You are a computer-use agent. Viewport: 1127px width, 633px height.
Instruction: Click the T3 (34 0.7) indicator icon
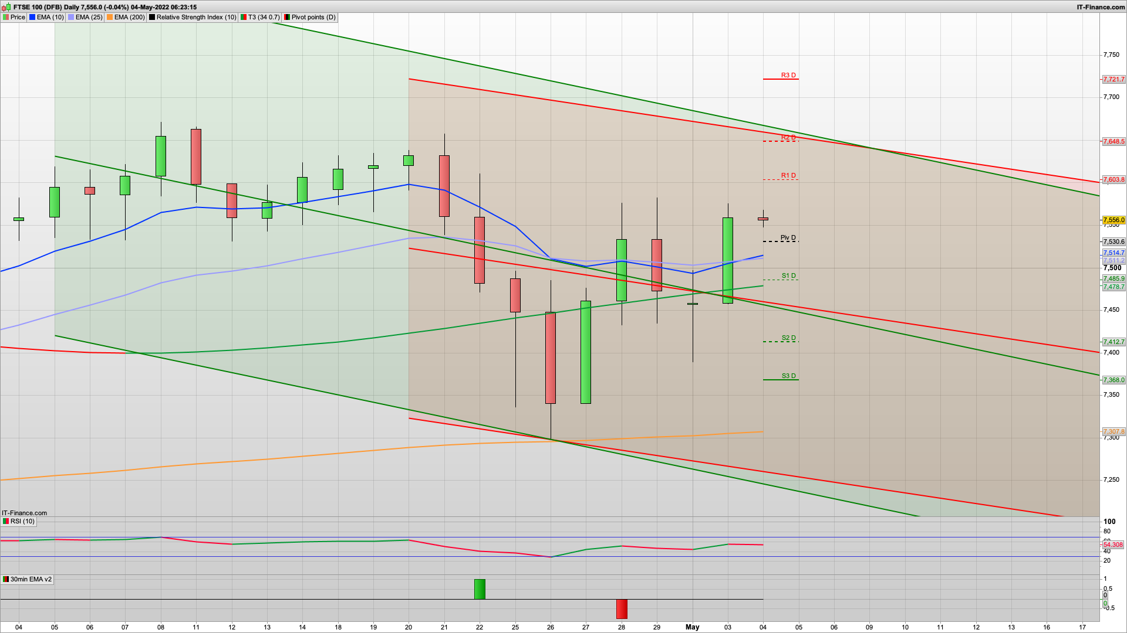[244, 17]
